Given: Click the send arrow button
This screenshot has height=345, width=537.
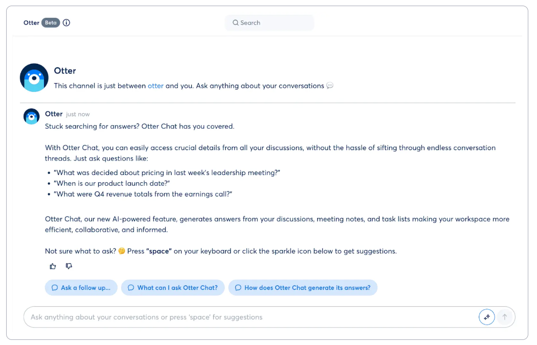Looking at the screenshot, I should coord(505,317).
